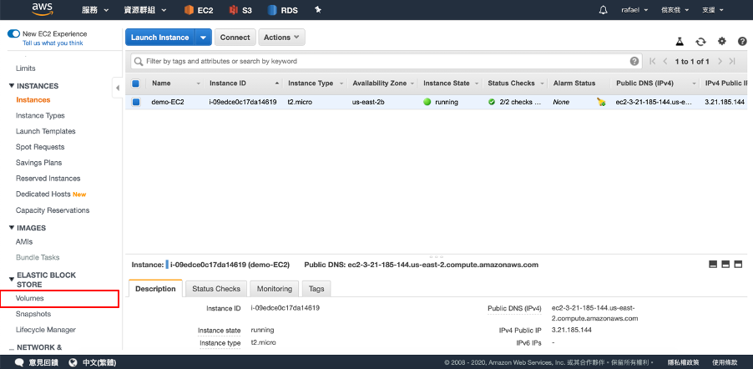Click the 中文(繁體) language selector
Screen dimensions: 753x369
99,362
